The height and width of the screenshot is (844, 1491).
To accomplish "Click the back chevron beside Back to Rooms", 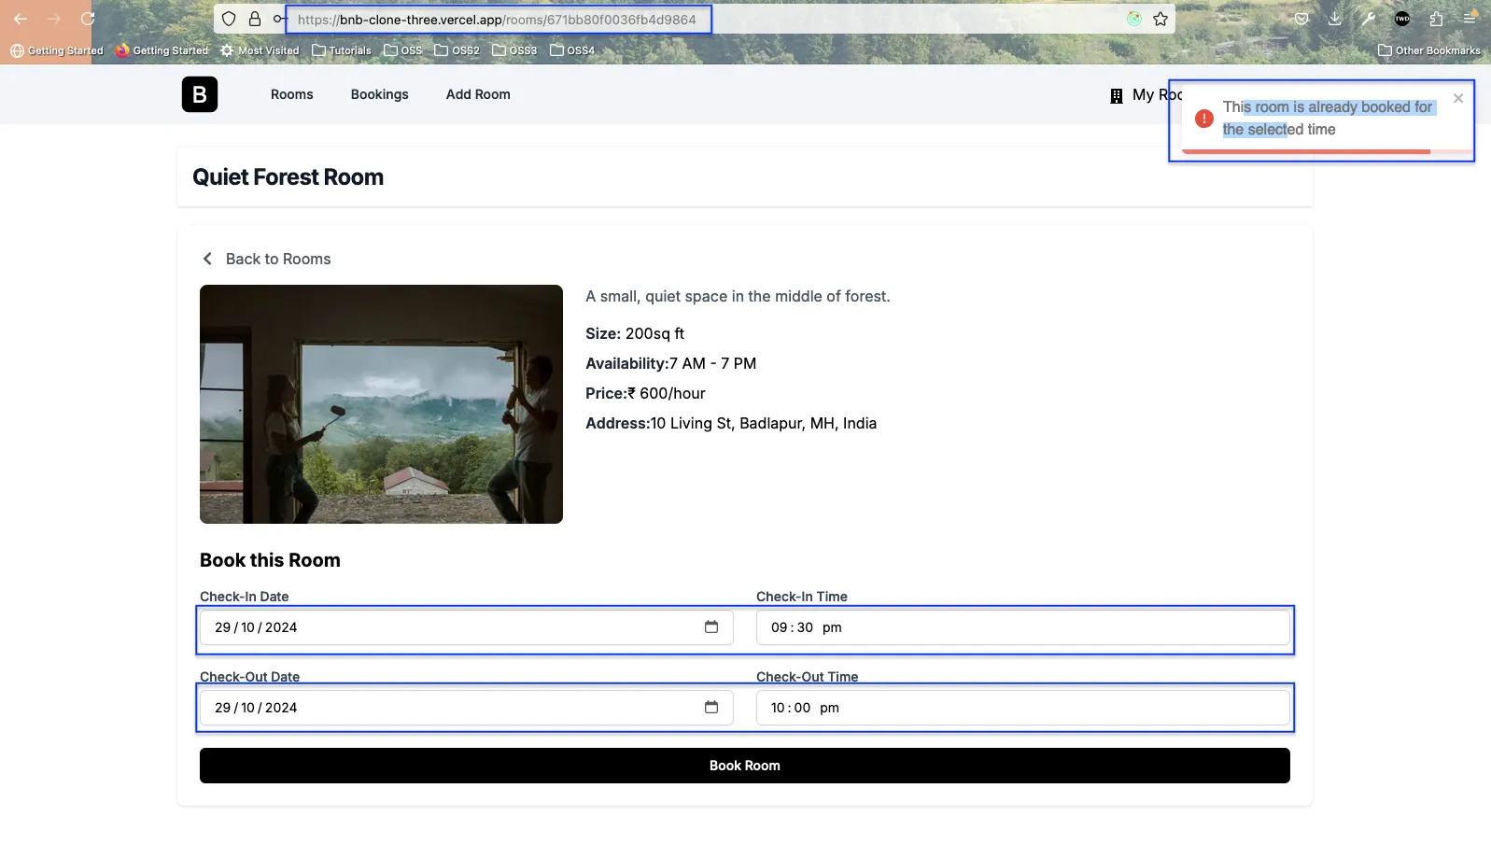I will (x=207, y=259).
